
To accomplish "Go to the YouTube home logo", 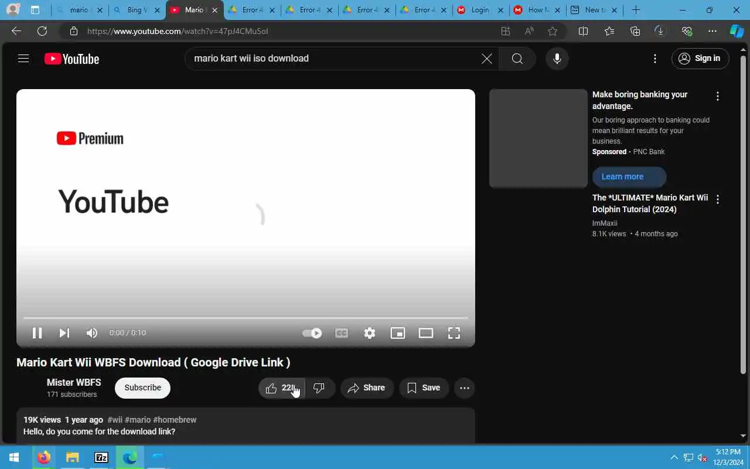I will point(71,59).
